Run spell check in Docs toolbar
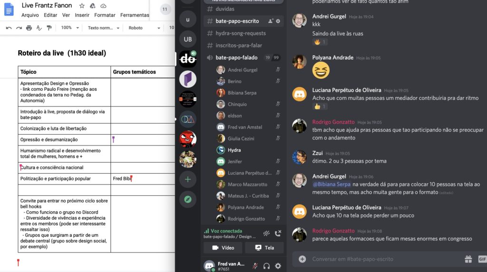 [39, 28]
